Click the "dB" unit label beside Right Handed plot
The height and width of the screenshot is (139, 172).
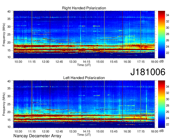pos(161,61)
